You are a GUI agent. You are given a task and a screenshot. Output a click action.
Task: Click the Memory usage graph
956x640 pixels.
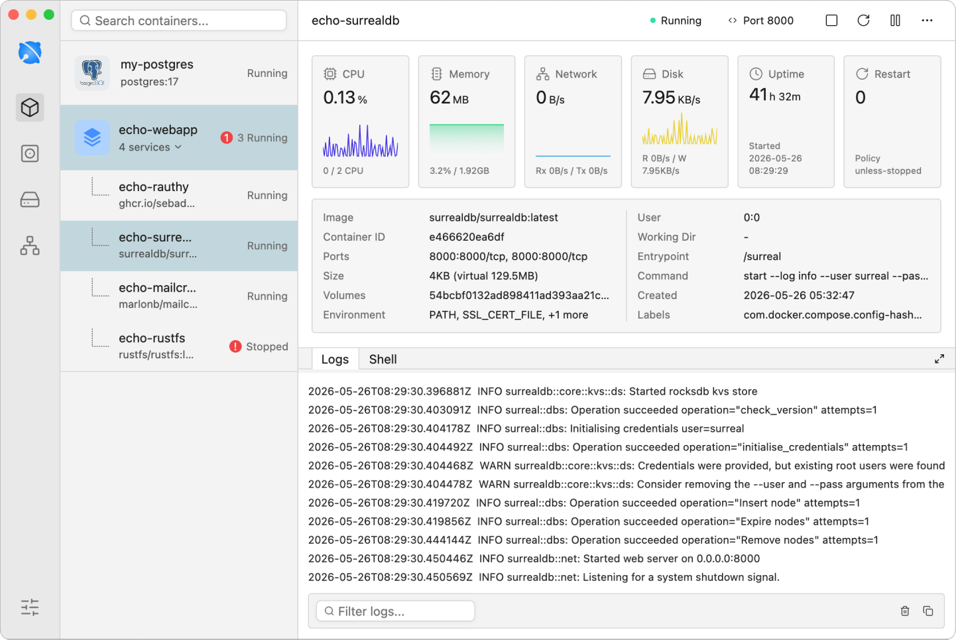(467, 141)
